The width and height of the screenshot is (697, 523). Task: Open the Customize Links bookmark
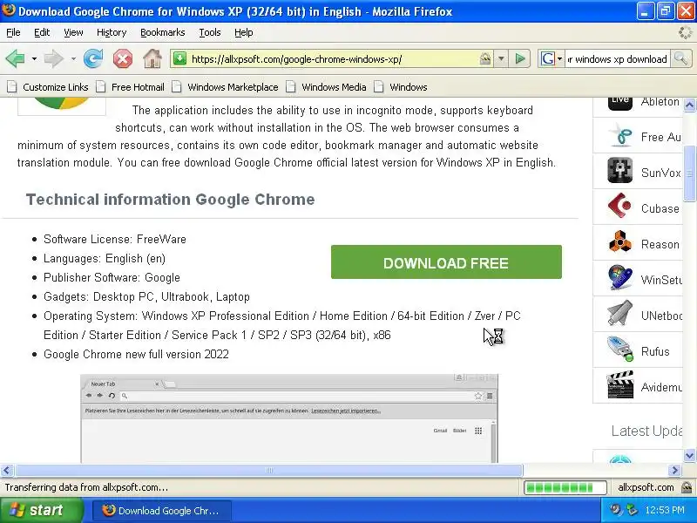click(48, 87)
